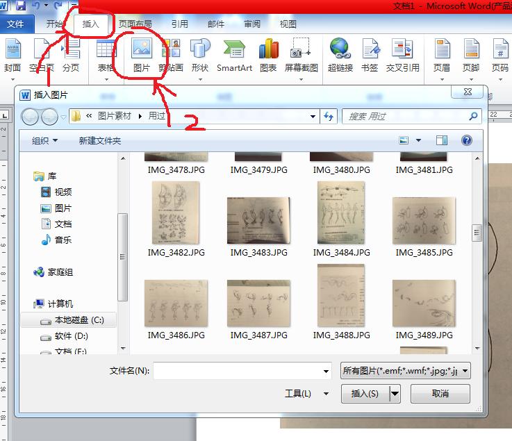Switch to the Home (开始) tab
The width and height of the screenshot is (512, 441).
point(54,24)
